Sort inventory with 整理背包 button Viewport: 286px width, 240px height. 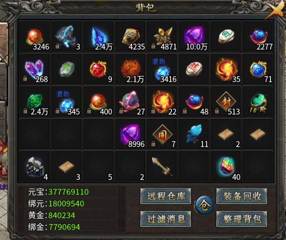(x=242, y=219)
